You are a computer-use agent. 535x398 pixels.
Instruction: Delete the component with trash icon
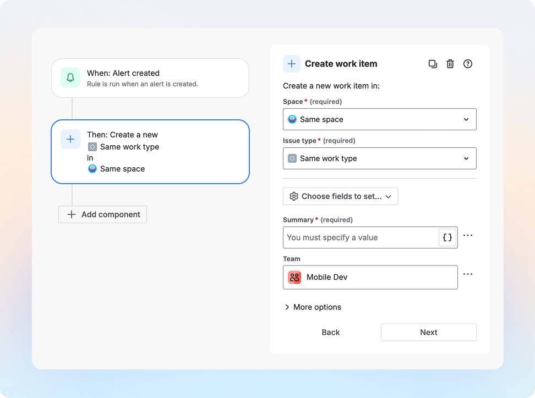[450, 64]
